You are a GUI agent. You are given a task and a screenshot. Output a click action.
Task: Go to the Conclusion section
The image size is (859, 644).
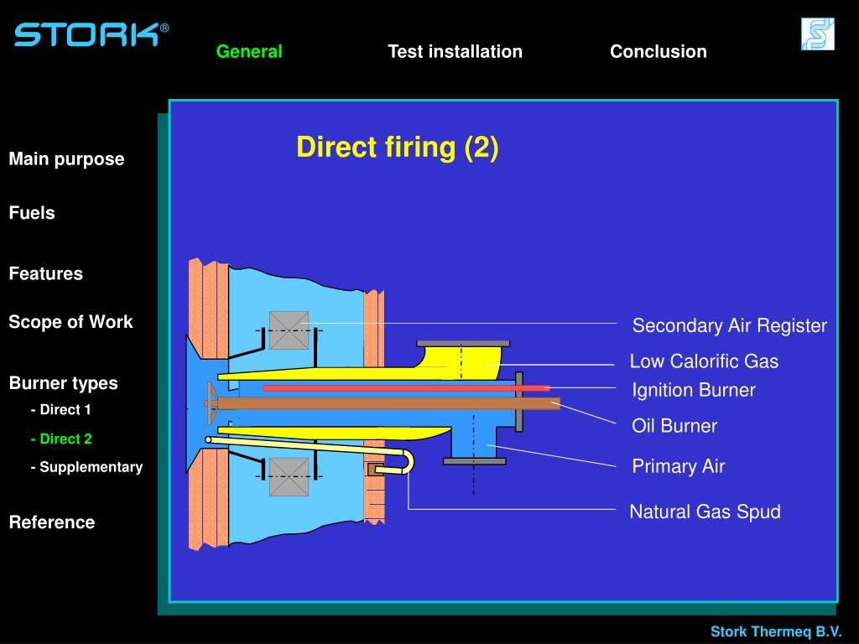[x=658, y=52]
